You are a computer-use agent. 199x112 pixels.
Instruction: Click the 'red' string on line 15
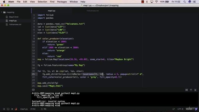59,56
